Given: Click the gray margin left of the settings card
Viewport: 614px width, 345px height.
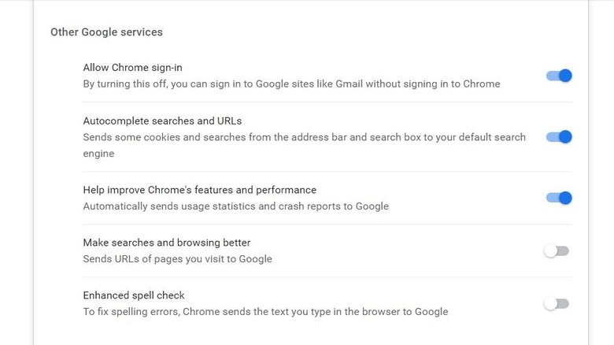Looking at the screenshot, I should click(x=16, y=173).
